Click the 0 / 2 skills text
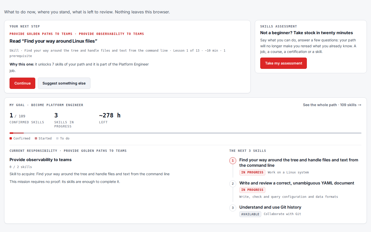The width and height of the screenshot is (371, 232). click(21, 167)
